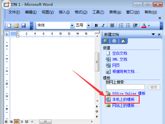The image size is (165, 124).
Task: Toggle bold formatting
Action: pyautogui.click(x=96, y=25)
